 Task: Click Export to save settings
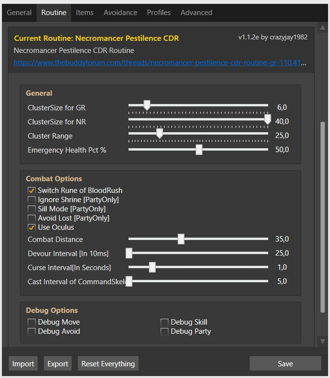point(57,363)
